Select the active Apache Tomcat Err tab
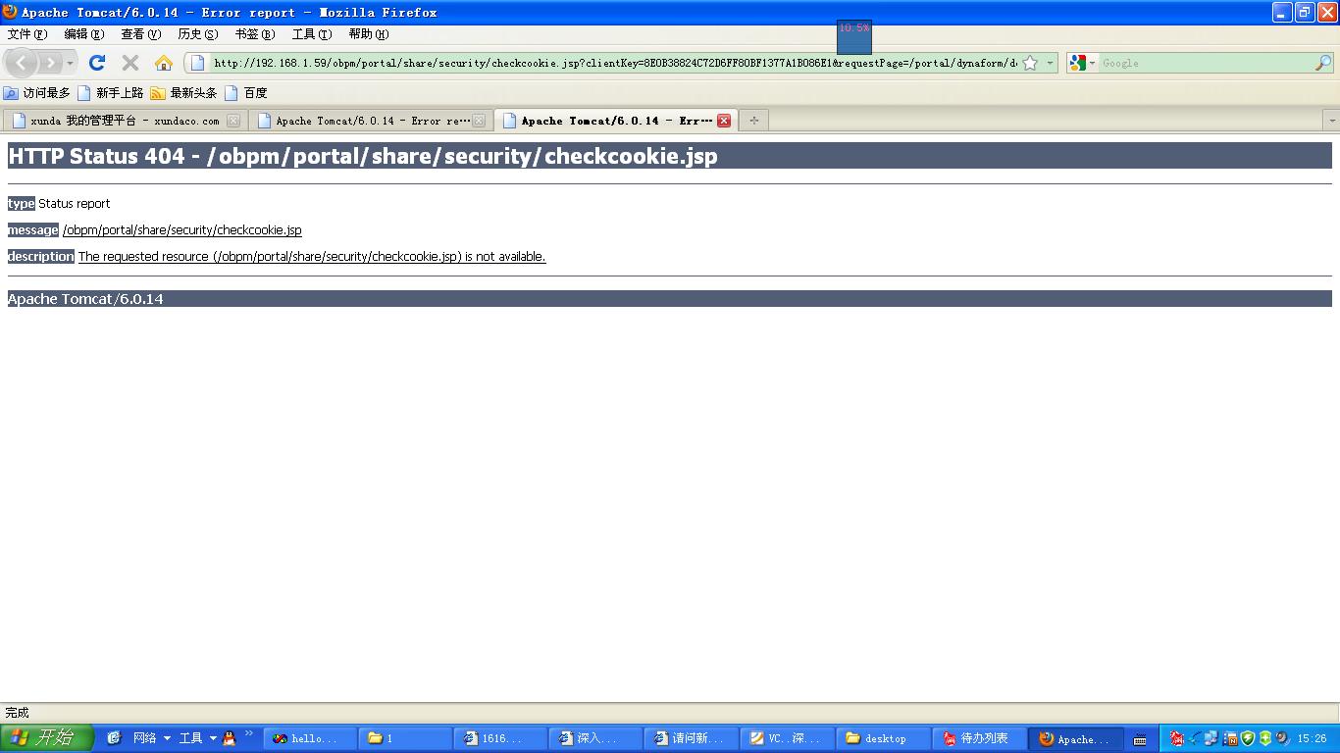The width and height of the screenshot is (1340, 753). pyautogui.click(x=615, y=121)
